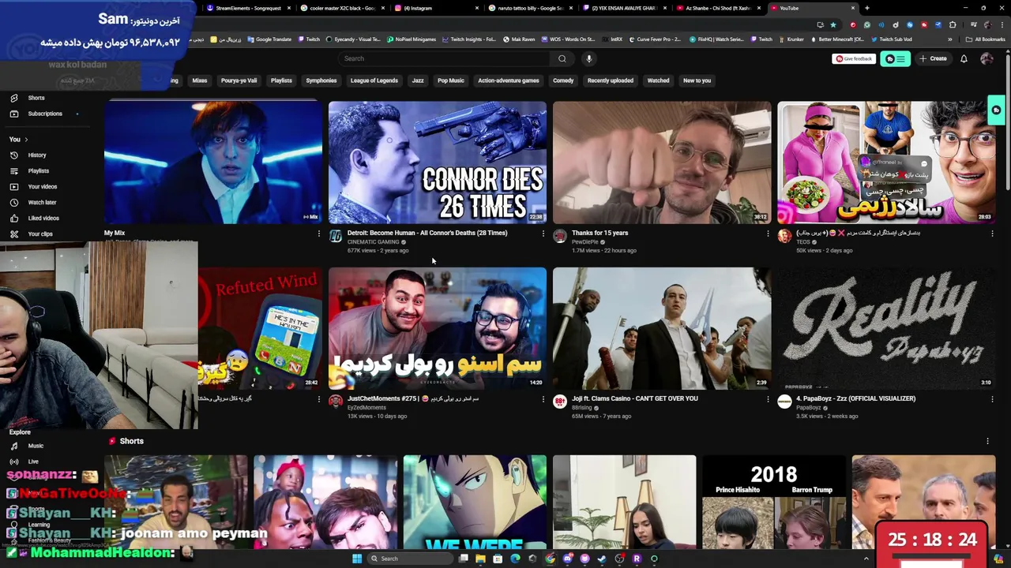Select the Pourya-ye Vali chip

pos(239,80)
